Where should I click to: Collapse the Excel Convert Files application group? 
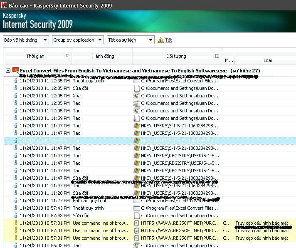[8, 71]
